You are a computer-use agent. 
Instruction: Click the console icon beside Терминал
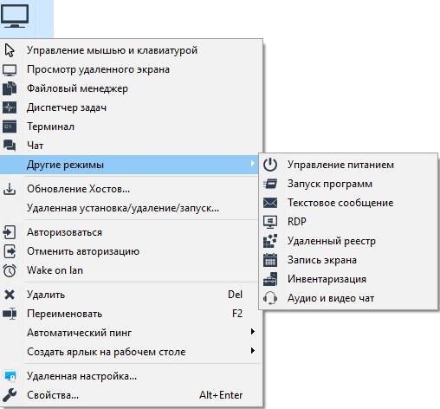[x=10, y=127]
